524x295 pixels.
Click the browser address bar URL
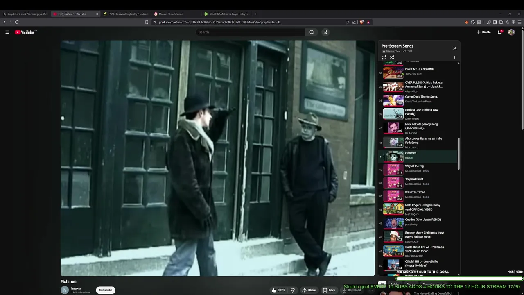tap(220, 22)
